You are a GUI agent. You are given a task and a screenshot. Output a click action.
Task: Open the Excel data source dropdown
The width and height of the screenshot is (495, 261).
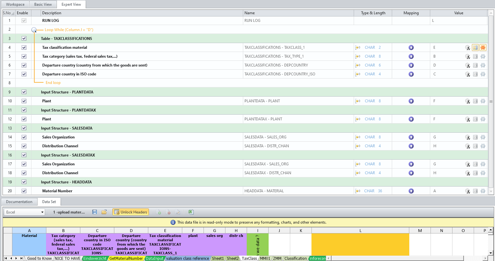pyautogui.click(x=42, y=212)
